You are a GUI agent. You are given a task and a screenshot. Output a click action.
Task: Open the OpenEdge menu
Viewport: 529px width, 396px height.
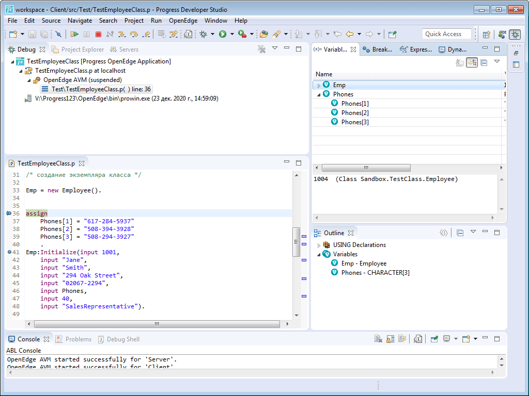[x=183, y=21]
